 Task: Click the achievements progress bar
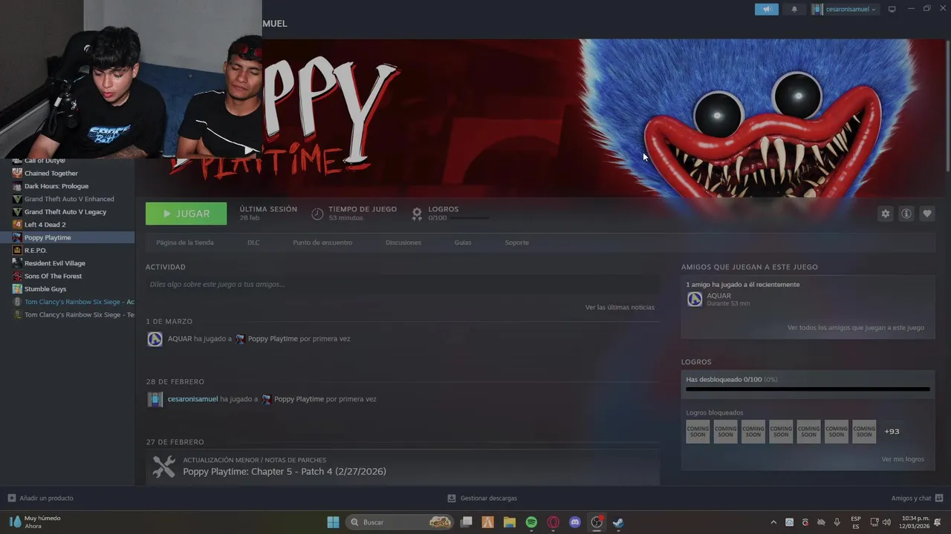808,389
